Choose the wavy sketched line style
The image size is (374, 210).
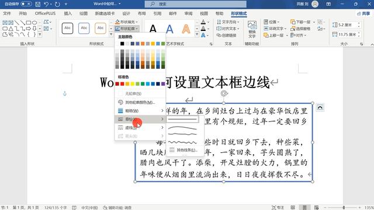pyautogui.click(x=182, y=142)
